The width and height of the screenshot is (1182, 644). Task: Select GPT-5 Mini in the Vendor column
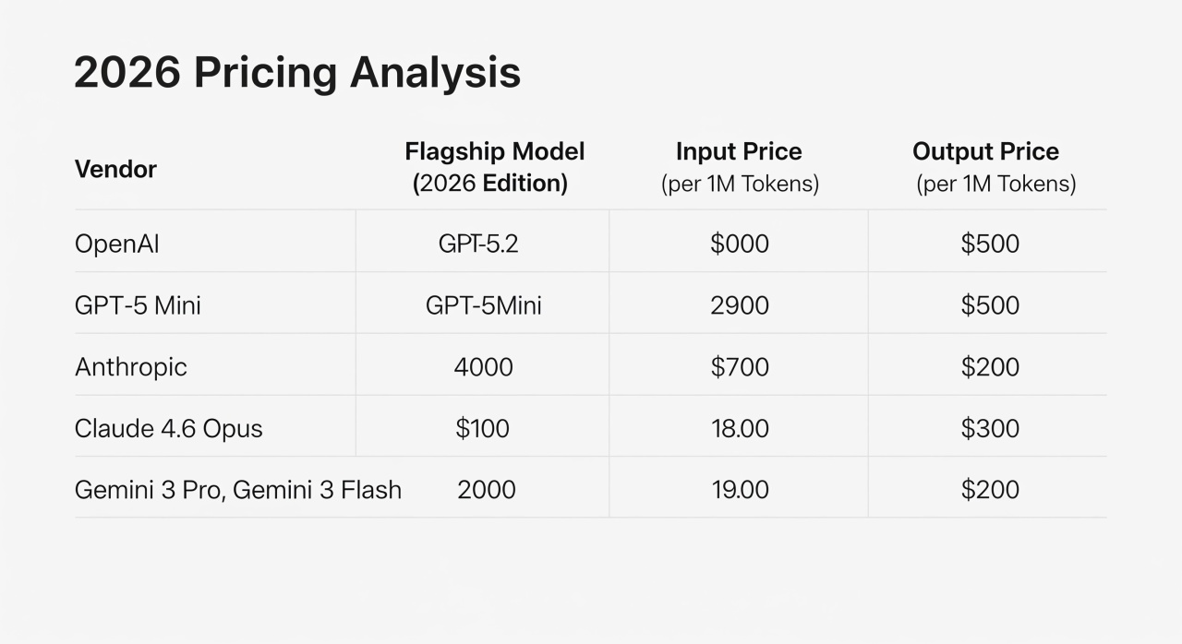[x=138, y=305]
